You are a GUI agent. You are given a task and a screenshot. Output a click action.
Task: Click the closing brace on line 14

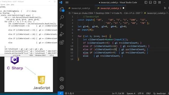[x=78, y=59]
